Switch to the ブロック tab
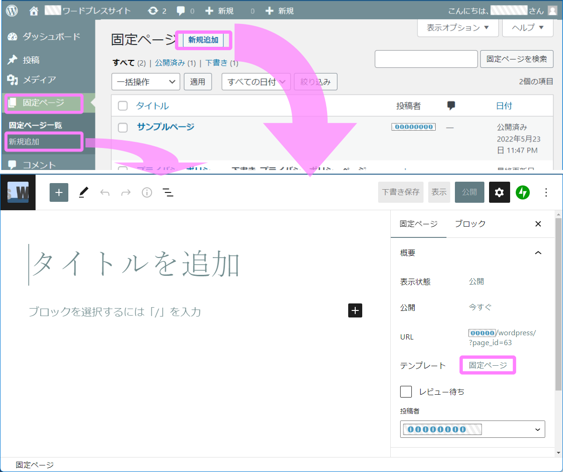The width and height of the screenshot is (563, 472). click(x=470, y=224)
